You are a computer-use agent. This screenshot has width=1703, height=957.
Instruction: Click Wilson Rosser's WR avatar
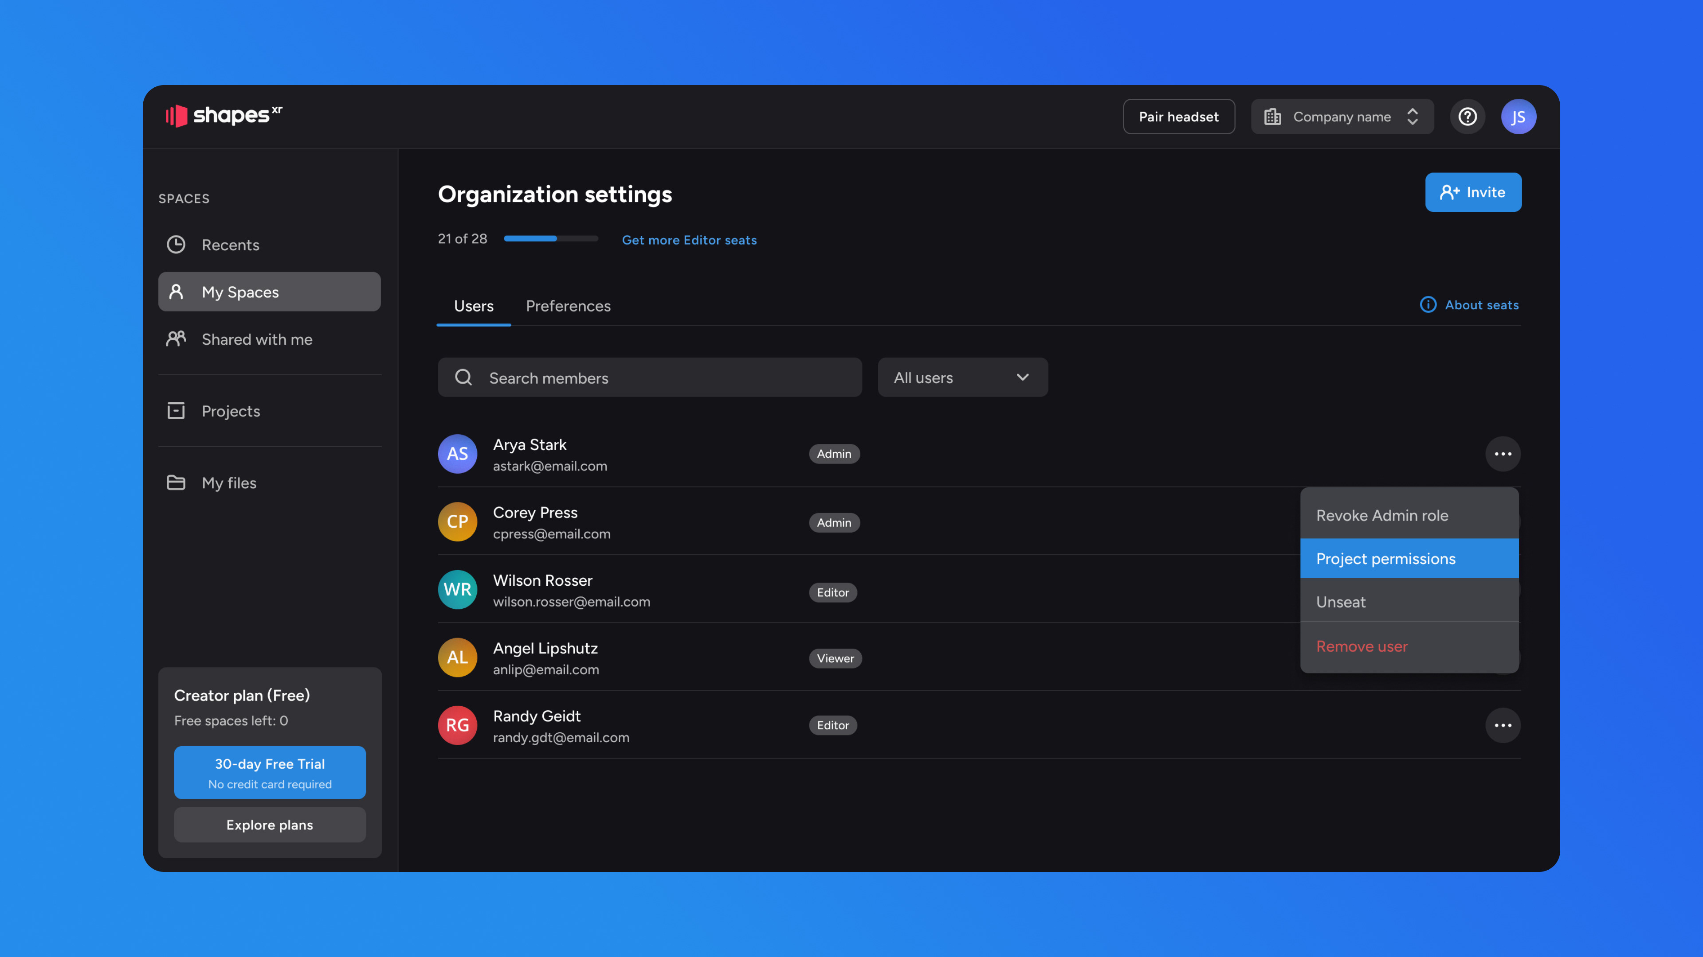coord(458,590)
